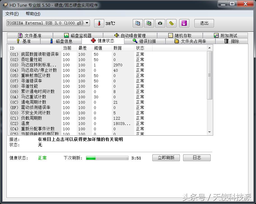256x204 pixels.
Task: Click the copy info to clipboard icon
Action: pos(138,23)
